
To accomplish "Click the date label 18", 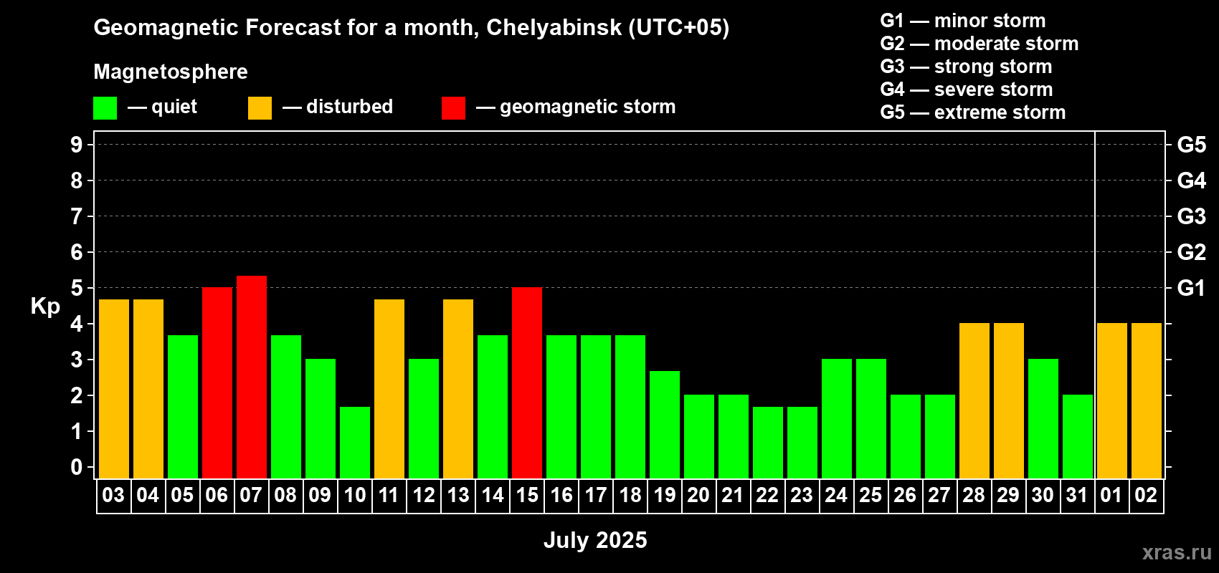I will tap(630, 496).
